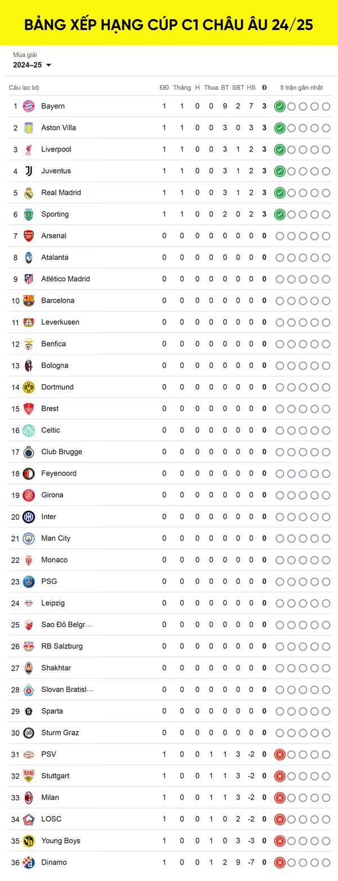Click Bayern's green win checkmark indicator

pyautogui.click(x=279, y=106)
